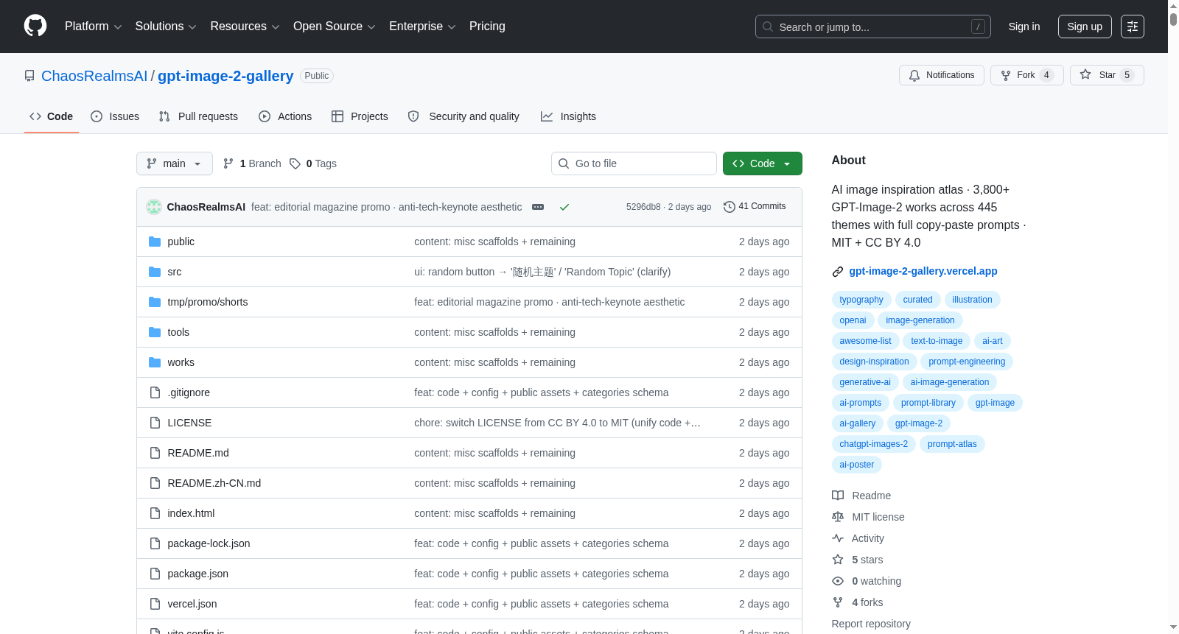Image resolution: width=1179 pixels, height=634 pixels.
Task: Open 'chore: switch LICENSE' commit message
Action: 557,423
